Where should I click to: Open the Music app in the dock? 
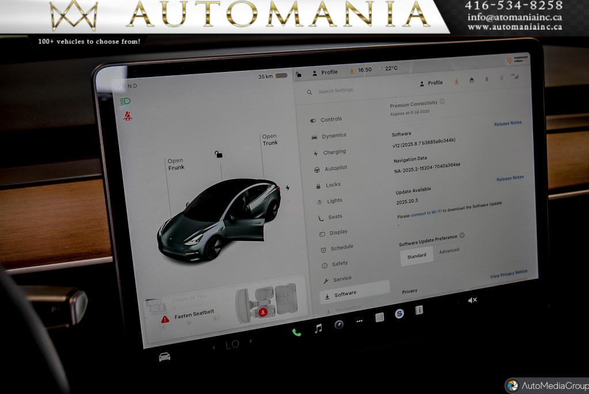click(x=318, y=328)
